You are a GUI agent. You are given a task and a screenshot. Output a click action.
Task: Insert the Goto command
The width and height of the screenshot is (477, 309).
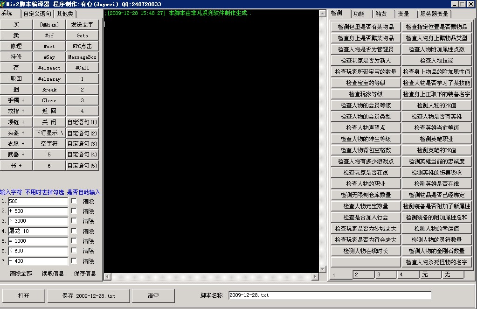(x=82, y=35)
